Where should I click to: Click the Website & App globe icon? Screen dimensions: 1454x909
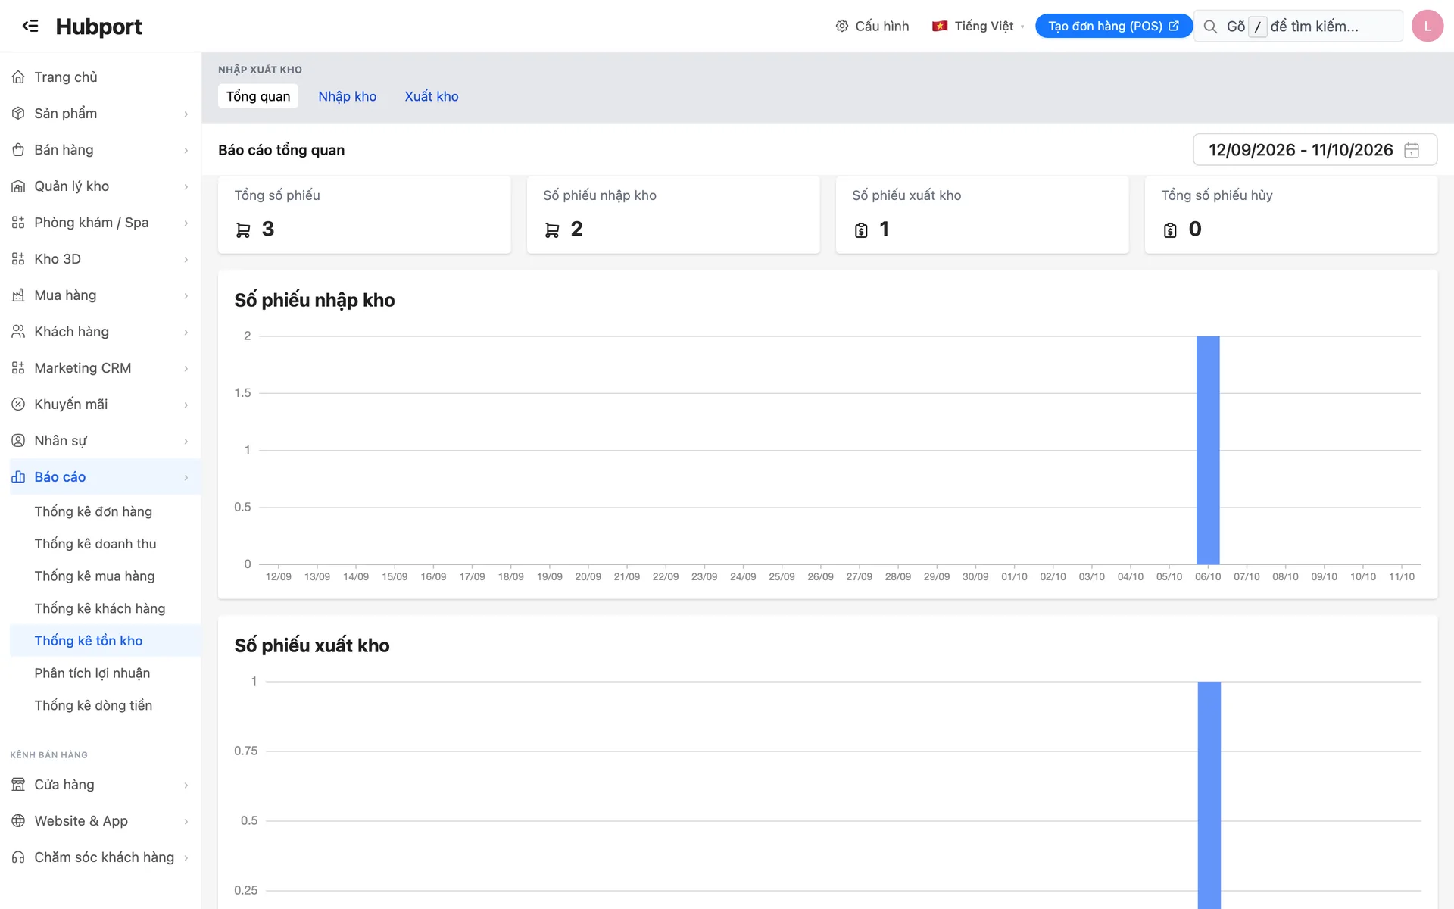tap(18, 821)
